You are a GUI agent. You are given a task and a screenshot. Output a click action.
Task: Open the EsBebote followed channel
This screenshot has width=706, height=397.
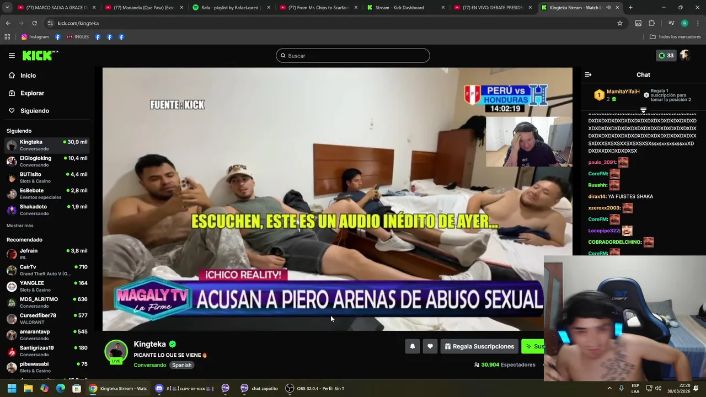[x=46, y=194]
